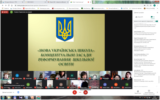
Task: Show hidden system tray icons
Action: [x=143, y=98]
